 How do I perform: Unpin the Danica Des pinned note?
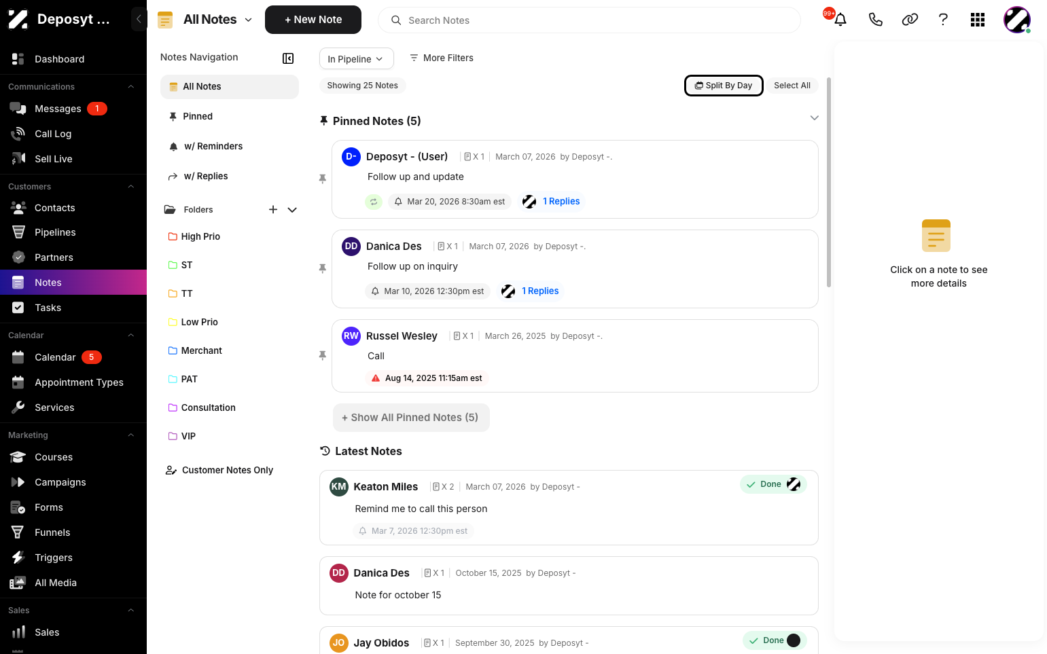coord(323,269)
